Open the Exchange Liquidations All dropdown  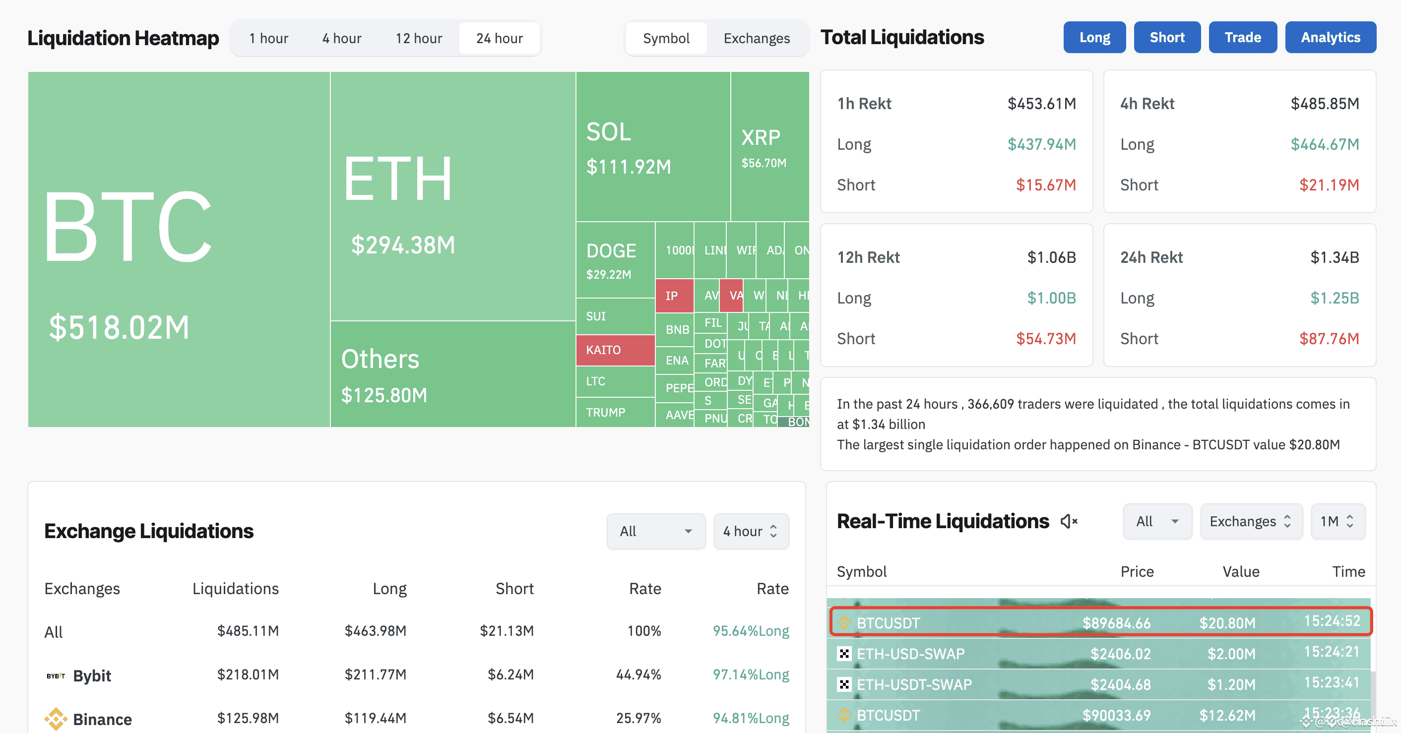click(655, 531)
